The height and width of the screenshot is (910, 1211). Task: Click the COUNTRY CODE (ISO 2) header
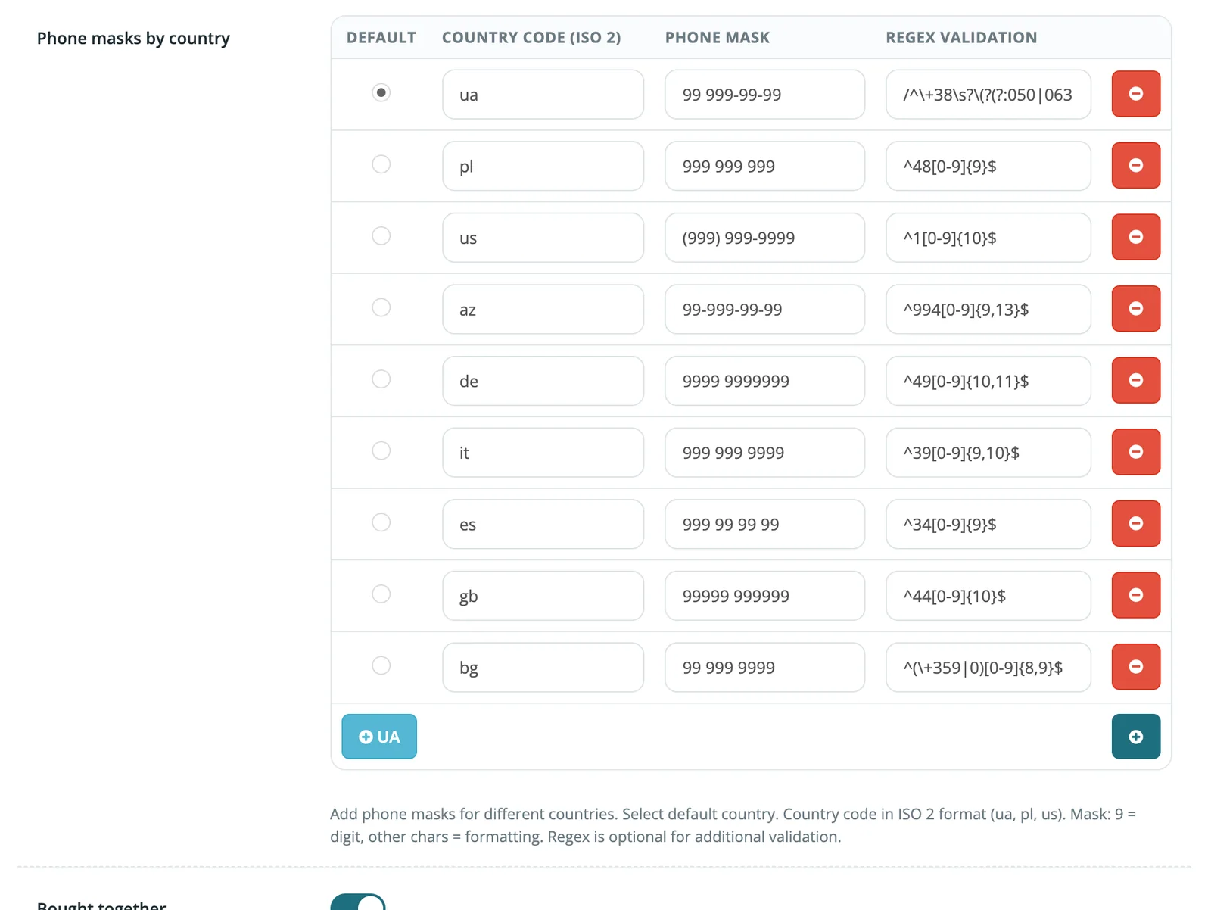coord(531,37)
